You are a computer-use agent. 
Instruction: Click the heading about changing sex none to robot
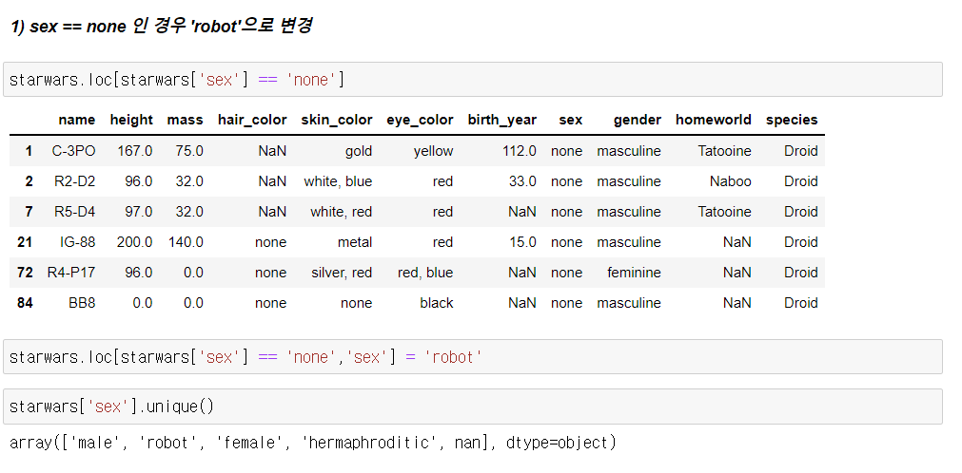click(162, 26)
